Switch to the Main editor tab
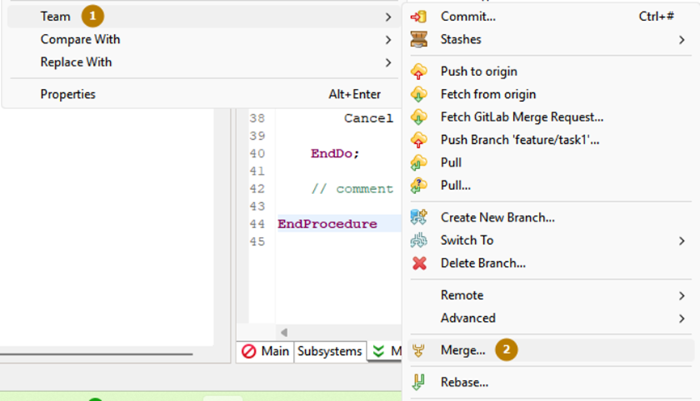This screenshot has width=700, height=401. coord(265,351)
